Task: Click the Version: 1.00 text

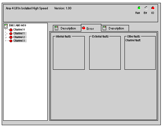Action: pos(63,8)
